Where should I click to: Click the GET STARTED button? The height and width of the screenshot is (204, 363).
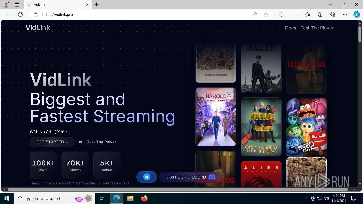click(x=52, y=142)
